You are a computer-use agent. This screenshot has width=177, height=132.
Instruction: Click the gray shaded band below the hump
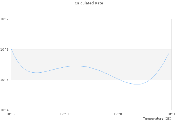(x=75, y=73)
